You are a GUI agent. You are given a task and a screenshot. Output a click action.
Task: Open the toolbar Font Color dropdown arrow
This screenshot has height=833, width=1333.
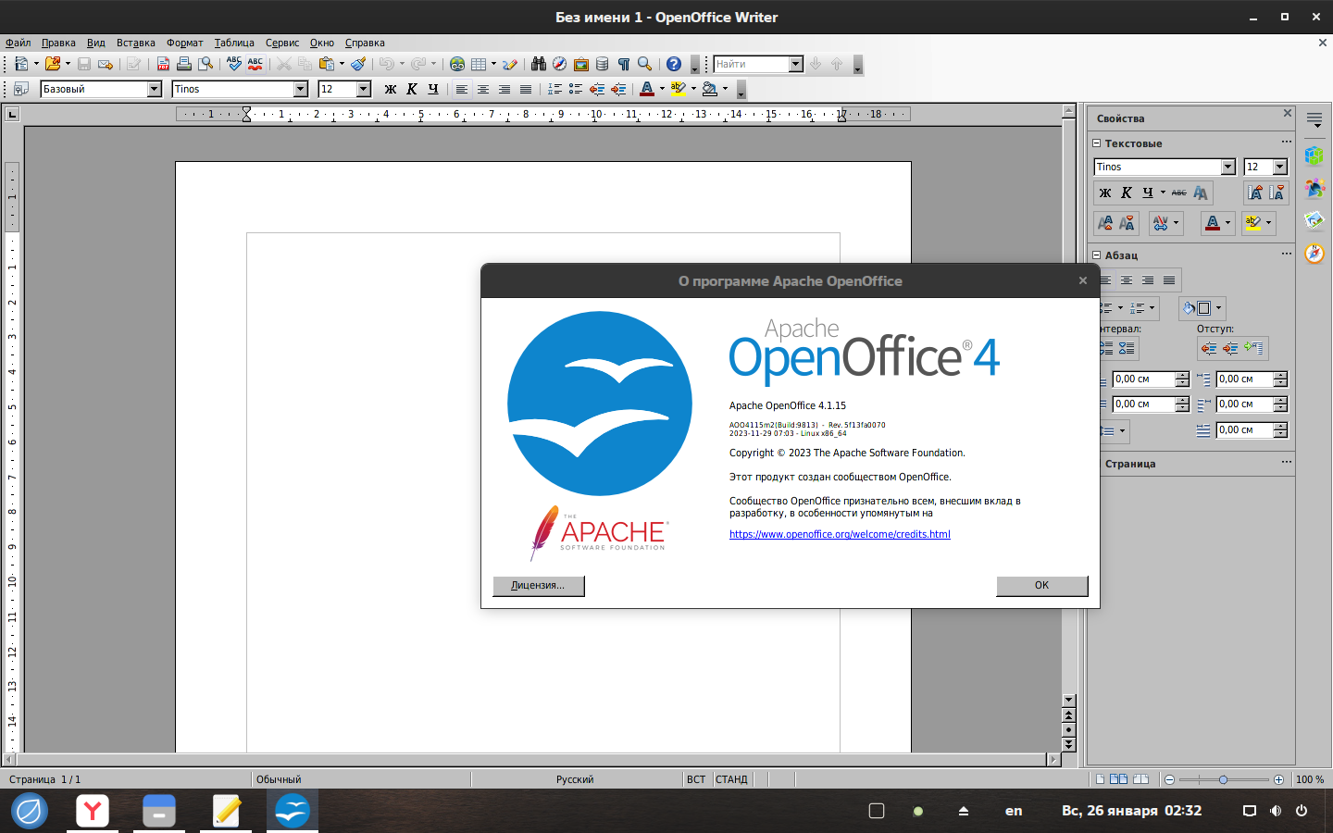(x=662, y=89)
